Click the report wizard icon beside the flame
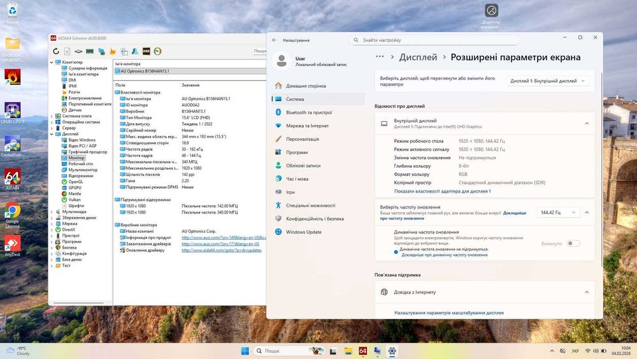 pos(124,51)
